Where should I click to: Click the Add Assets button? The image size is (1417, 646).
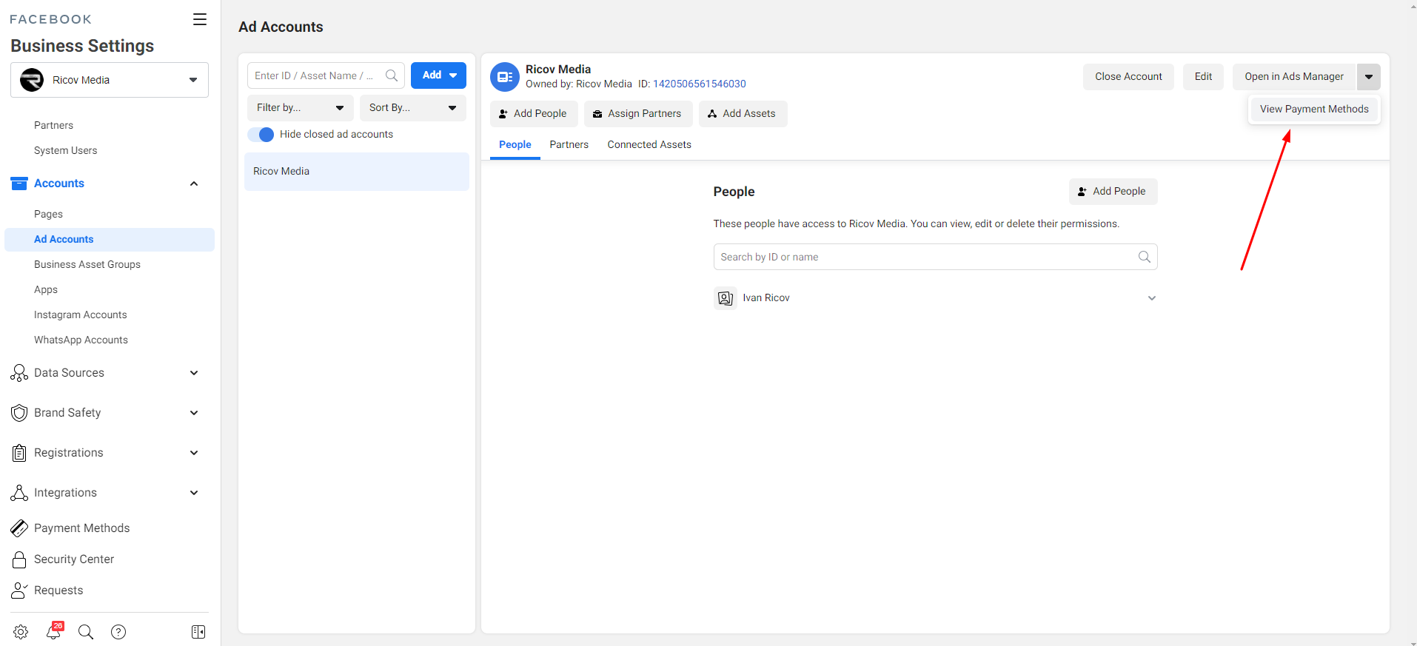(x=742, y=114)
